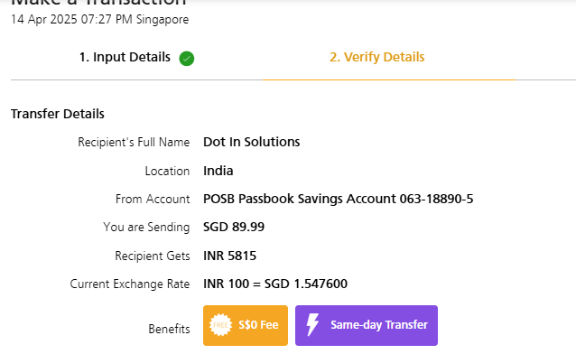Click the India location value
This screenshot has height=354, width=576.
(218, 171)
